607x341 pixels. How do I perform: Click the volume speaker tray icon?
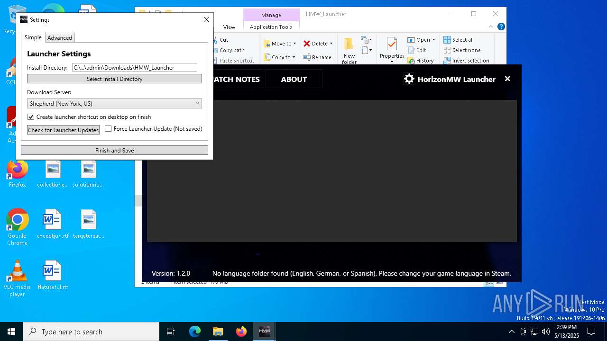546,332
